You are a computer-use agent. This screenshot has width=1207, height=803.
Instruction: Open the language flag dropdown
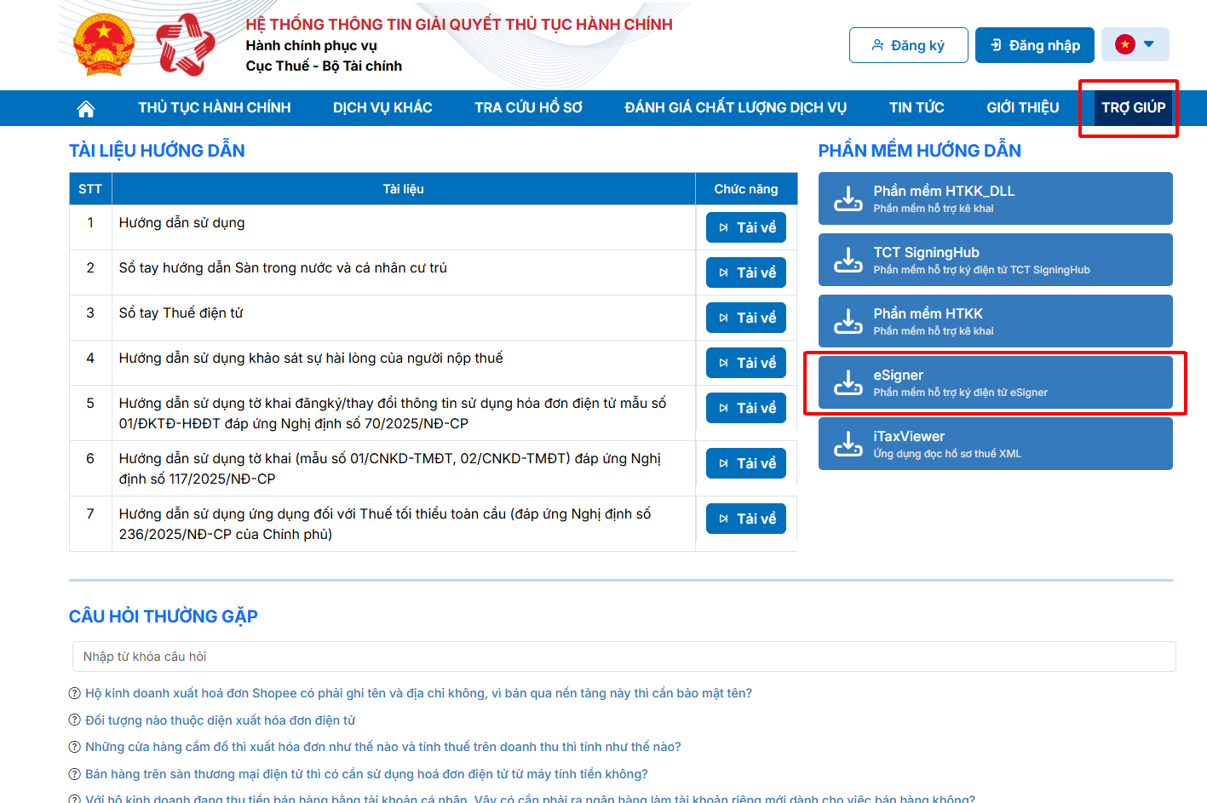click(1135, 44)
